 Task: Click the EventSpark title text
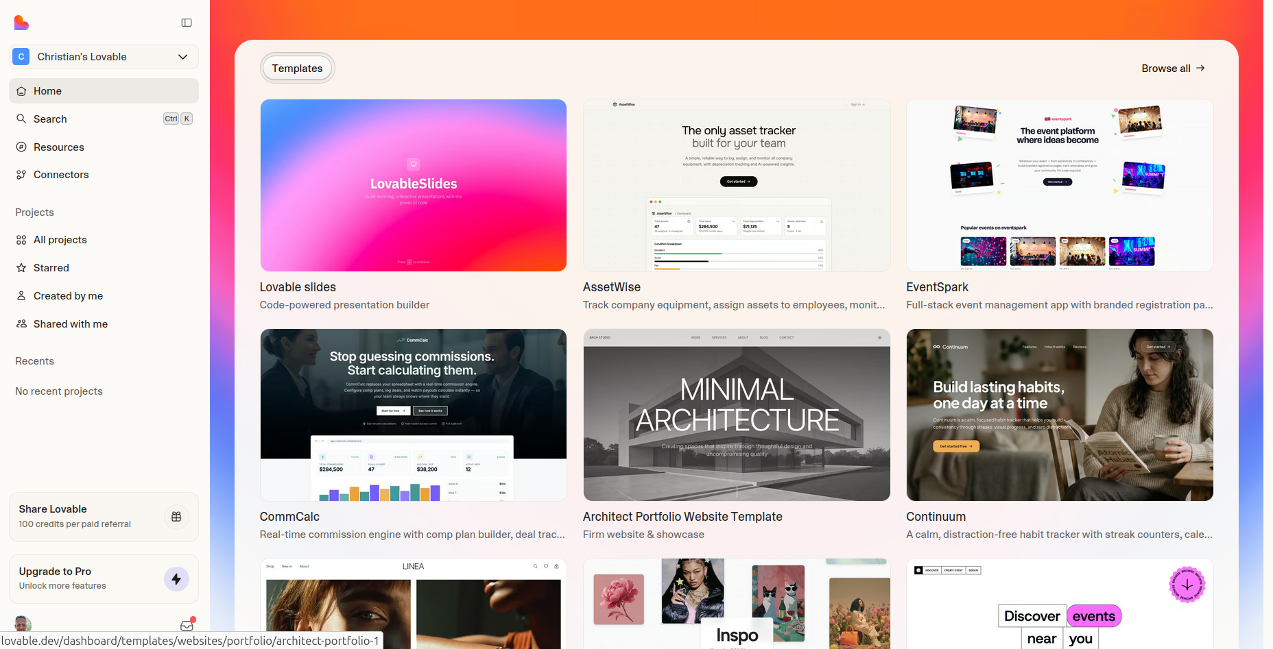click(937, 287)
